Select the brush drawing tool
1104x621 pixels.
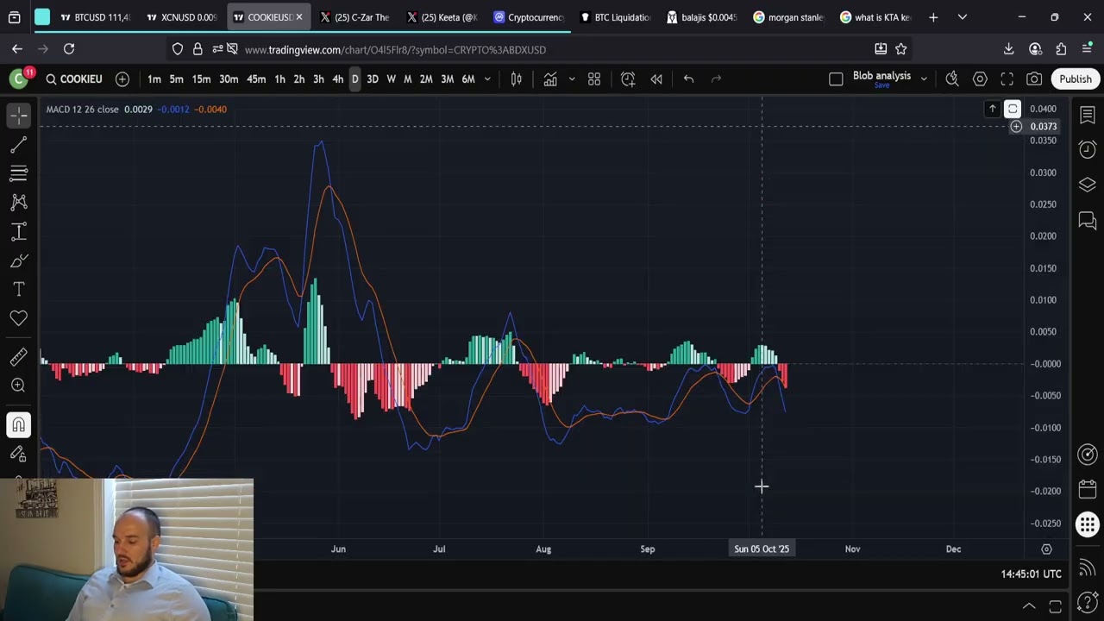(x=18, y=260)
